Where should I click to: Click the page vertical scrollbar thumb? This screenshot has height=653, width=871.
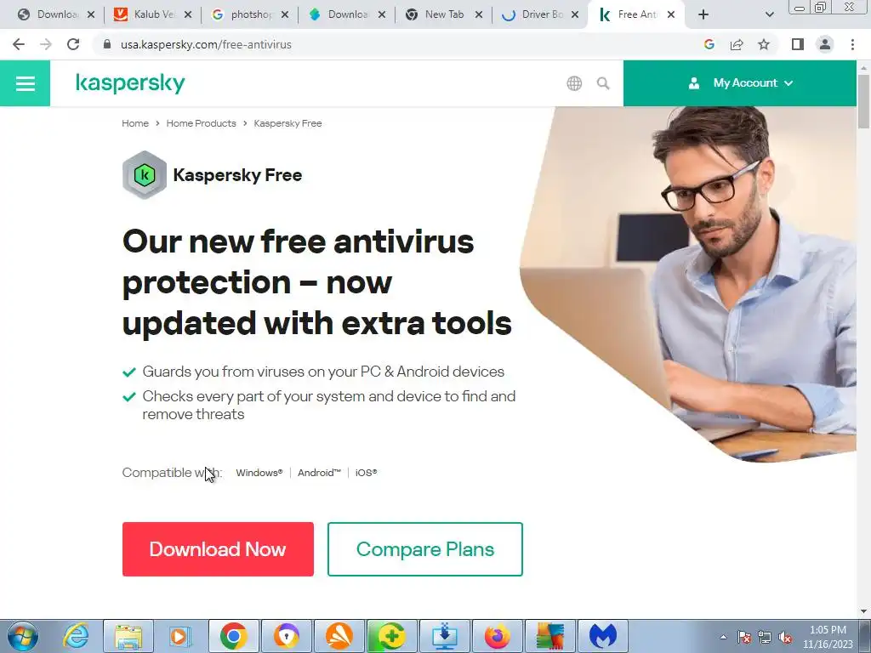pyautogui.click(x=863, y=102)
